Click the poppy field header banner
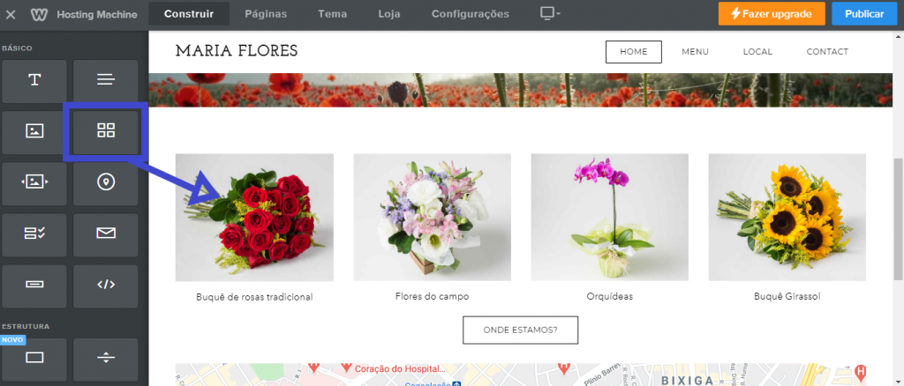Screen dimensions: 904x386 pyautogui.click(x=520, y=90)
